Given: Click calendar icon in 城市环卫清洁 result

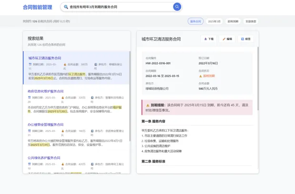Looking at the screenshot, I should (x=30, y=65).
